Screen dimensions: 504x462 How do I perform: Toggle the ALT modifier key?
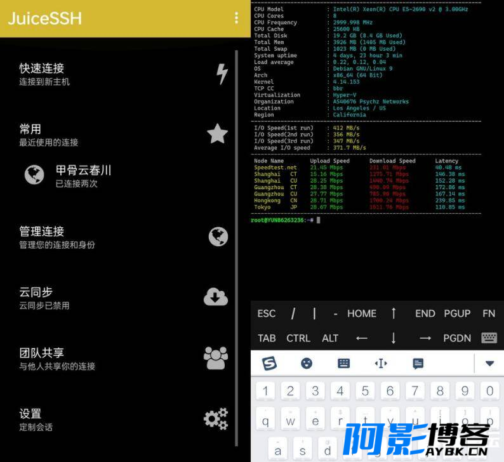point(330,338)
